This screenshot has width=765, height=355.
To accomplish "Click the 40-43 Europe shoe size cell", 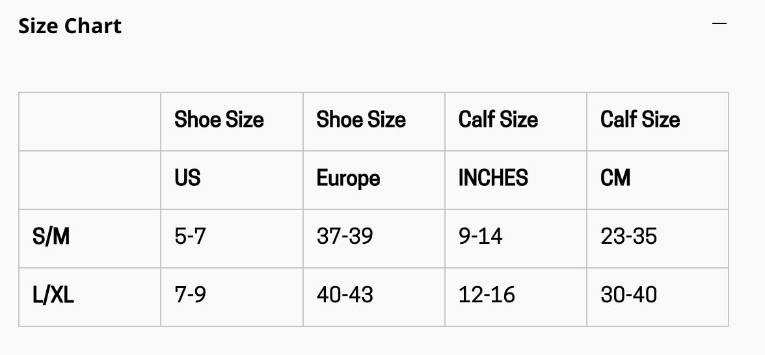I will tap(373, 297).
